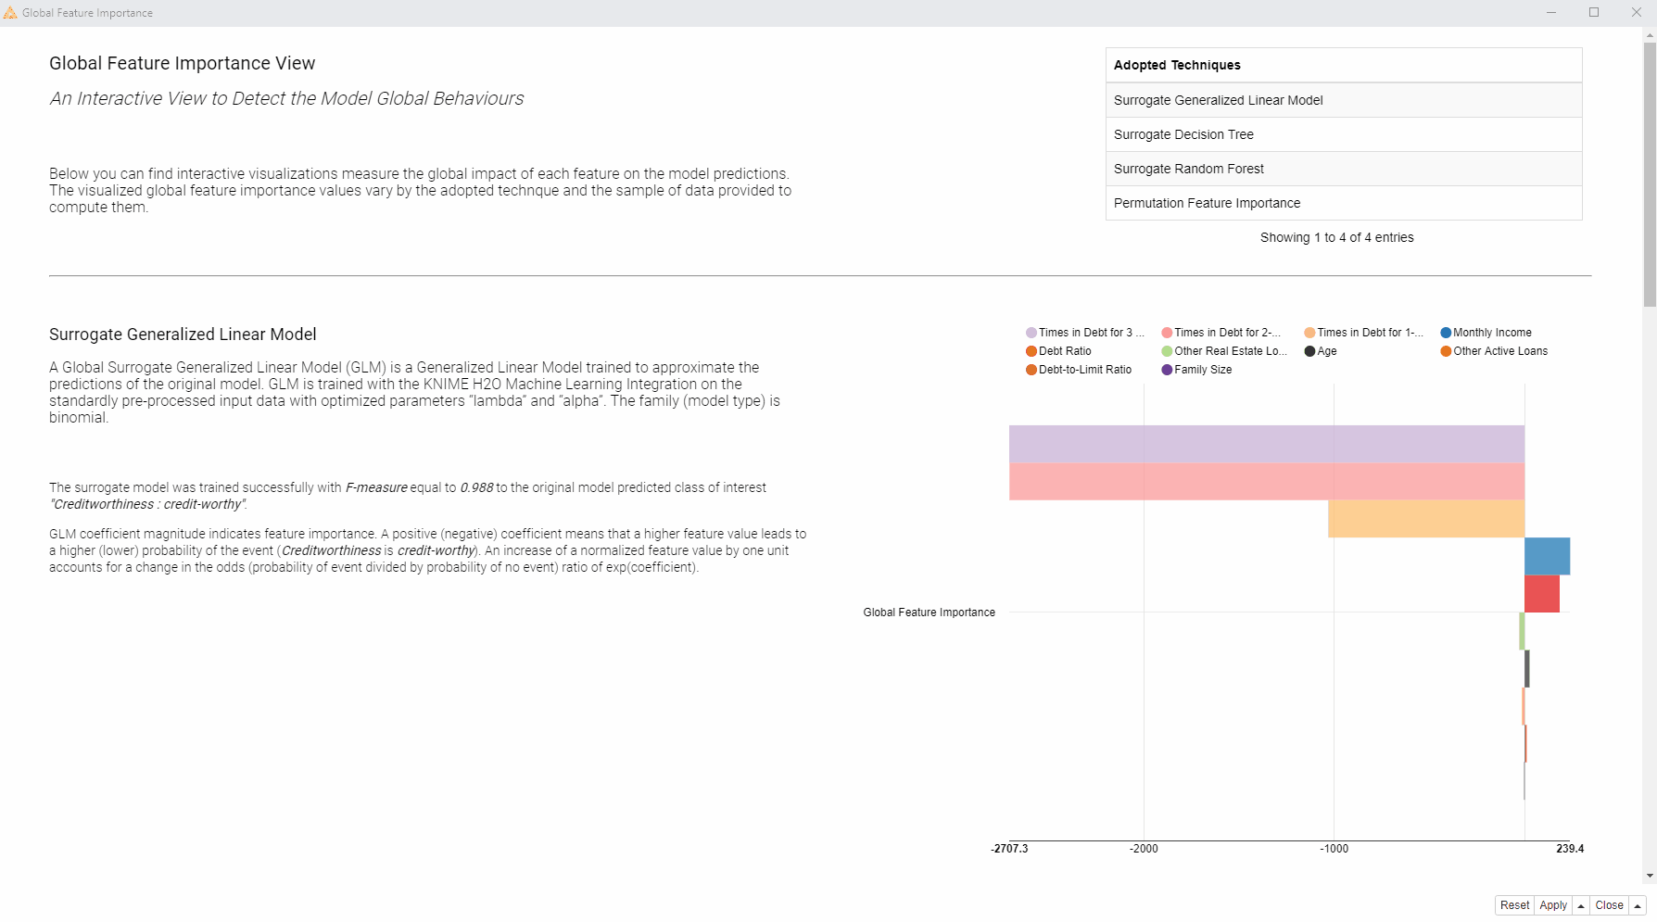This screenshot has width=1657, height=922.
Task: Click Times in Debt for 2 legend marker
Action: (x=1167, y=333)
